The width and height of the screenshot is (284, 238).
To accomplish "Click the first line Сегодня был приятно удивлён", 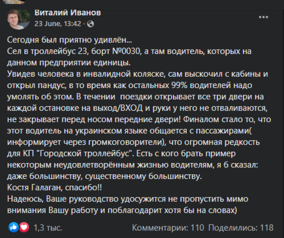I will [69, 40].
